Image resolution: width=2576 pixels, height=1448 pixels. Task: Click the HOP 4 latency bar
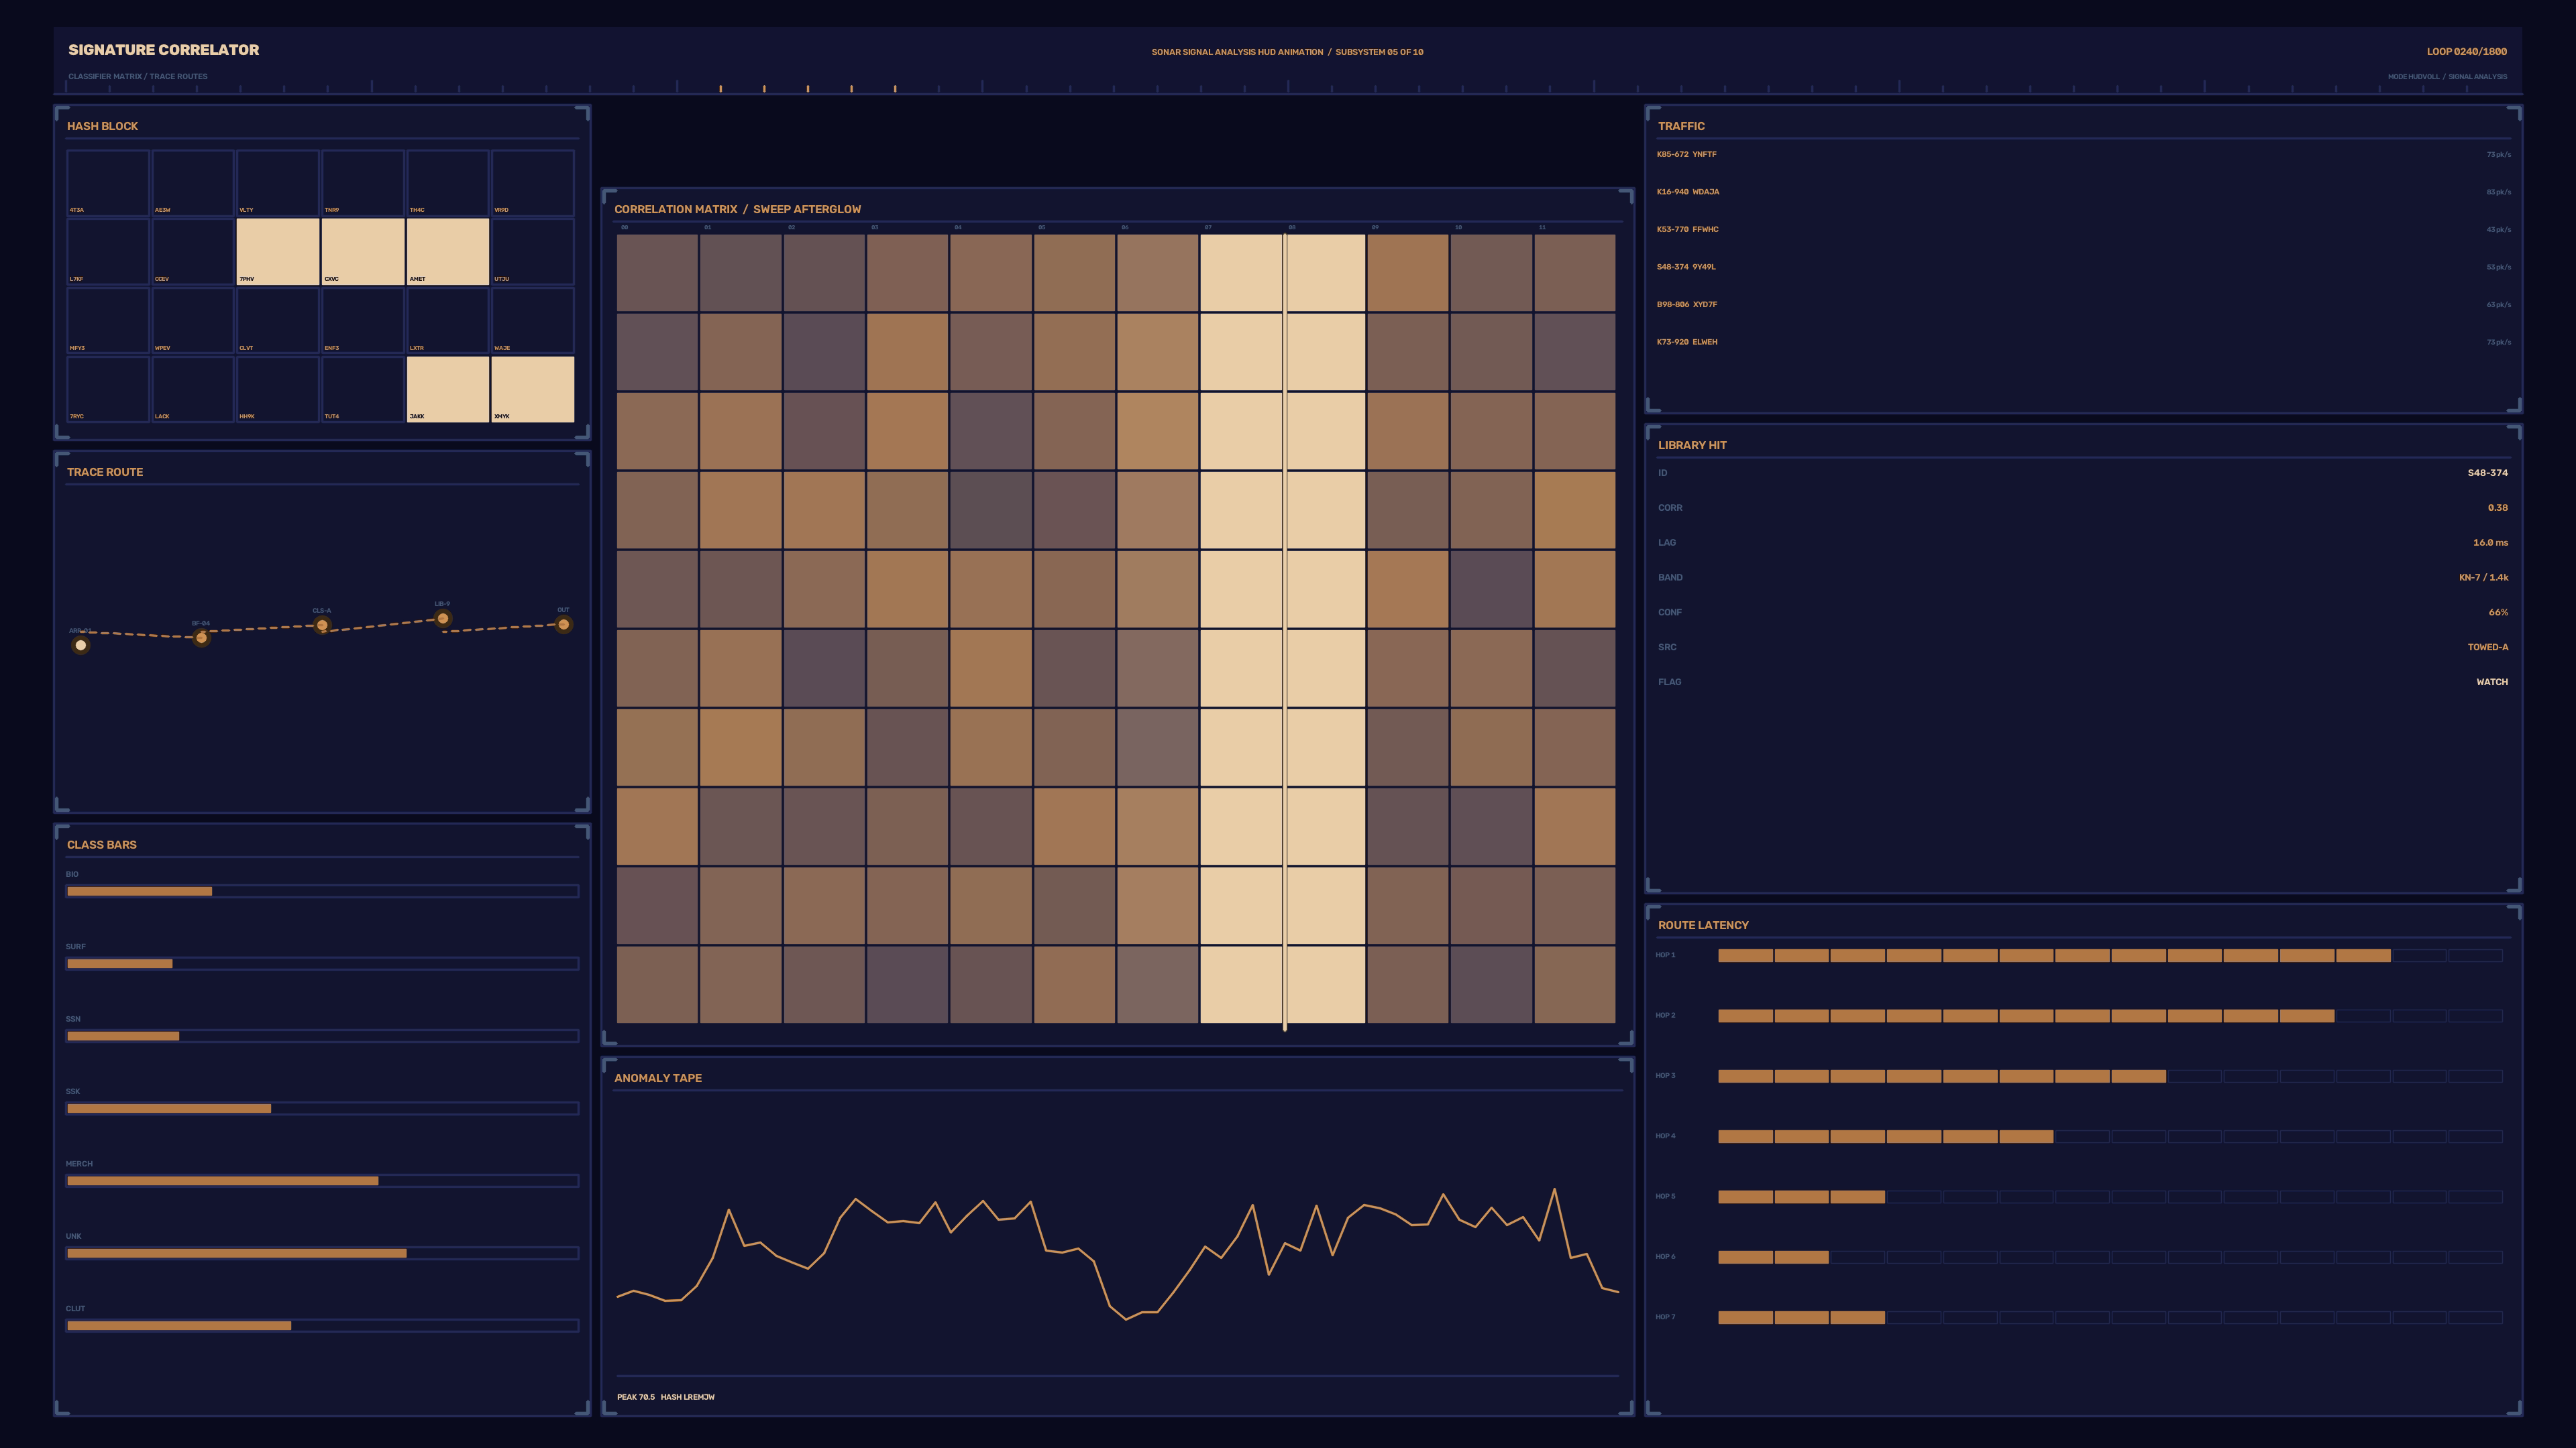[2110, 1136]
